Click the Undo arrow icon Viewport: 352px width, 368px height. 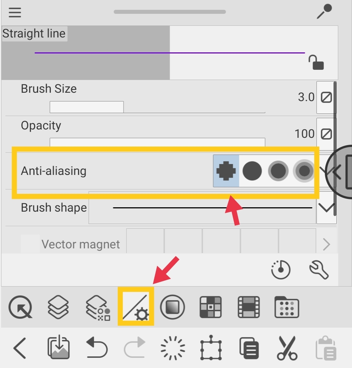tap(97, 347)
